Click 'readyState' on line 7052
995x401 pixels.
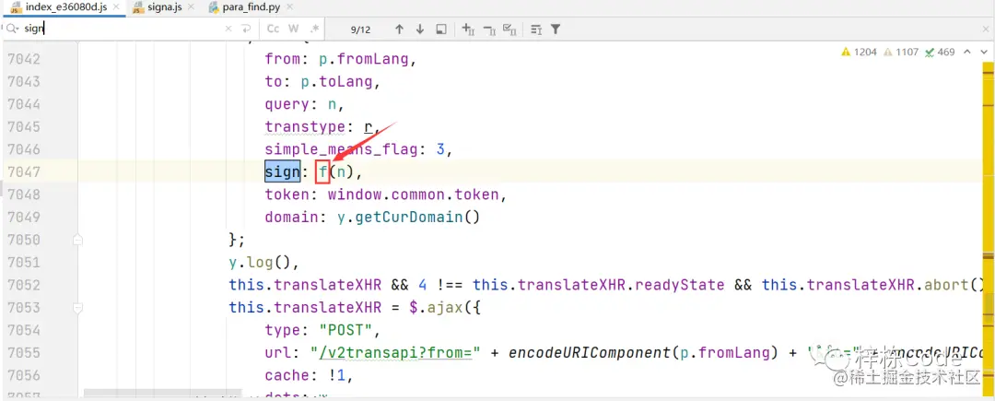tap(679, 285)
